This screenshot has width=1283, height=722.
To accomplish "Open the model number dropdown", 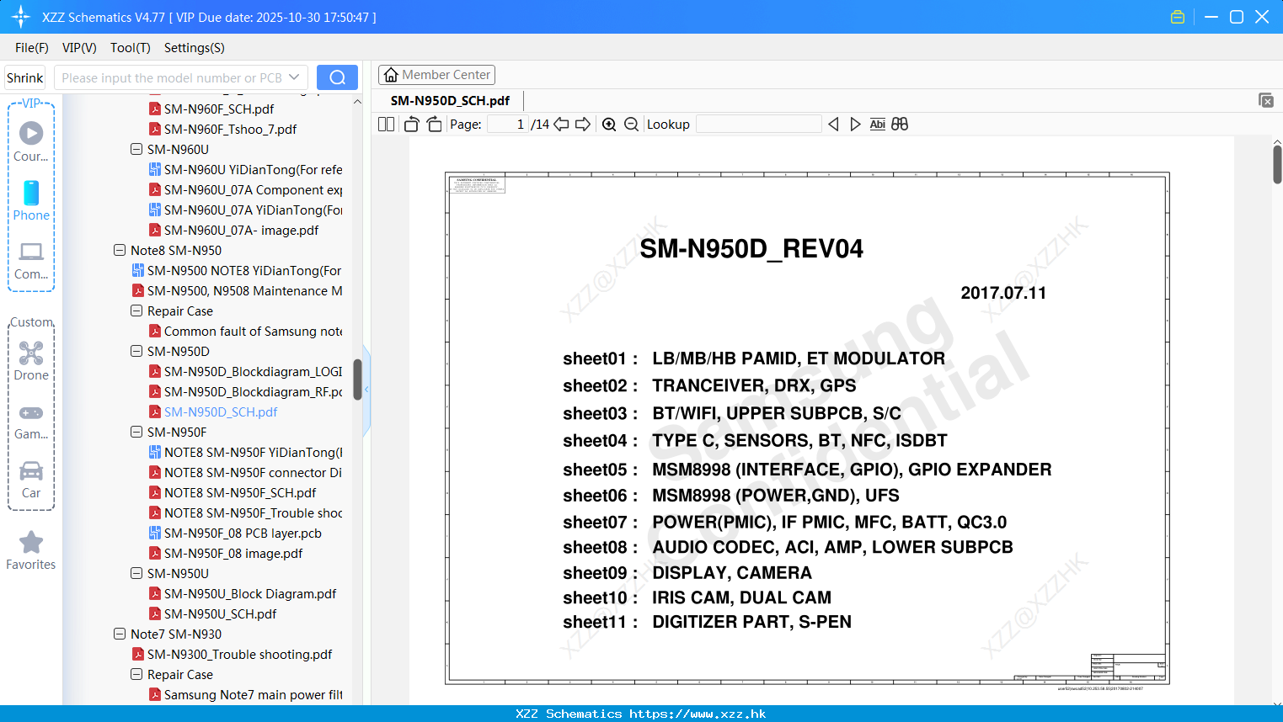I will 294,77.
